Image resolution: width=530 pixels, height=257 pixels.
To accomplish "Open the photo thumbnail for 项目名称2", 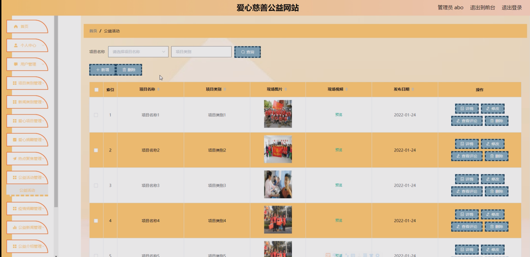I will pos(278,149).
